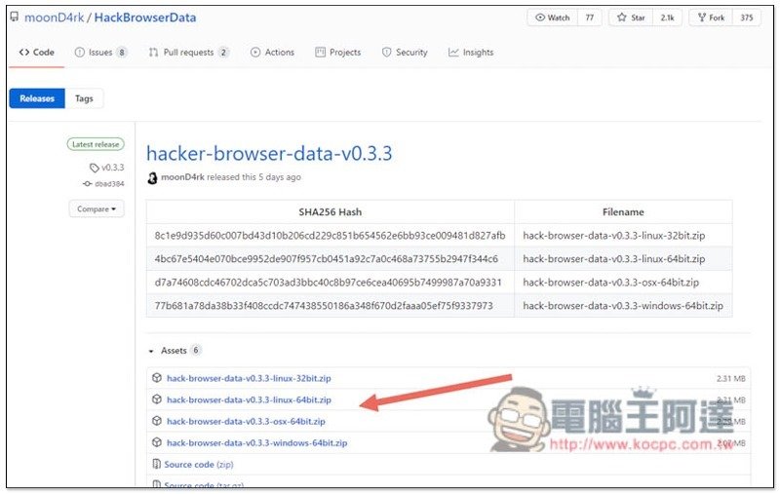Click the table cell for windows-64bit.zip filename
This screenshot has width=780, height=494.
pyautogui.click(x=623, y=306)
